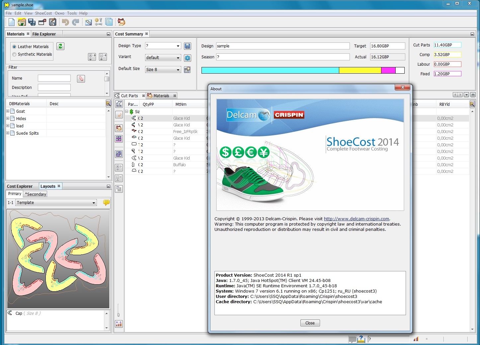
Task: Click the chart icon below zoom slider
Action: tap(119, 324)
